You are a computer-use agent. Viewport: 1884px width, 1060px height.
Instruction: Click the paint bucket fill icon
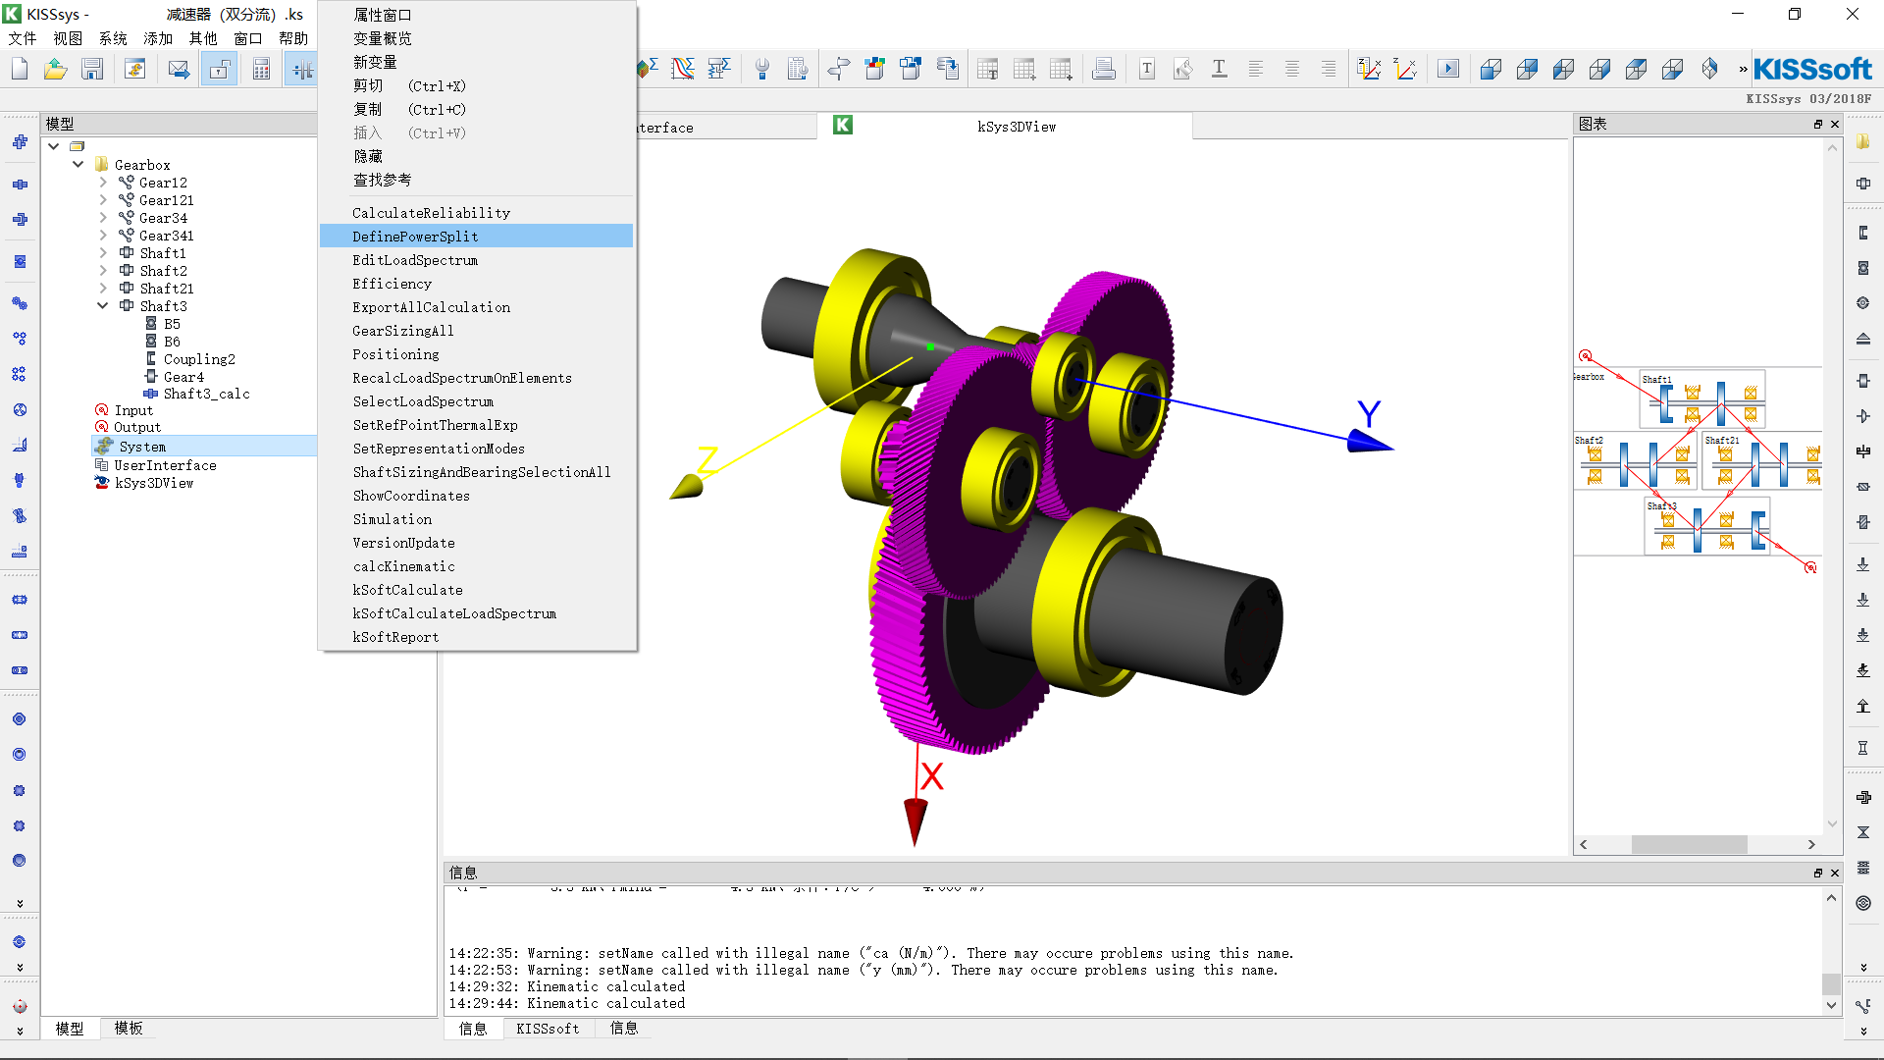click(1183, 69)
